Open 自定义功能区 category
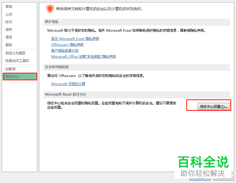The width and height of the screenshot is (236, 183). (16, 53)
